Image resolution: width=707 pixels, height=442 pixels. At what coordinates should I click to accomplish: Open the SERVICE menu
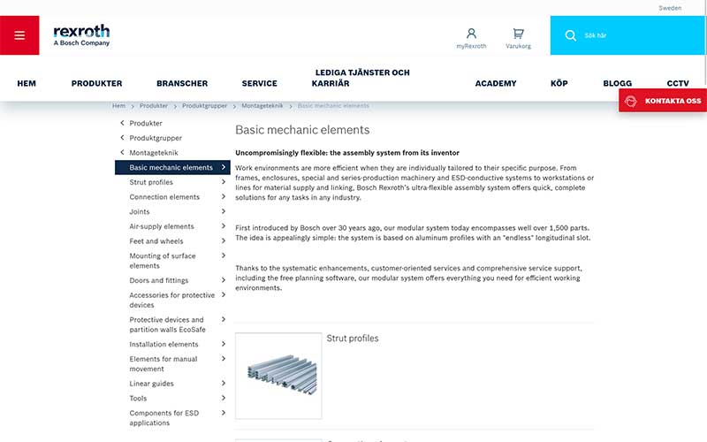tap(259, 83)
